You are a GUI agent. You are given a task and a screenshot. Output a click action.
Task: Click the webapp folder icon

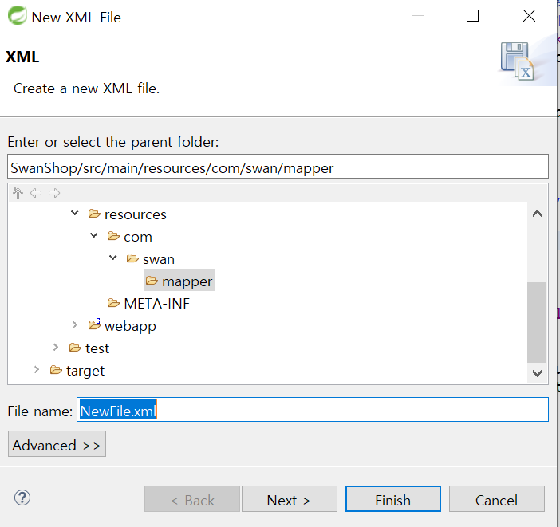click(x=95, y=324)
